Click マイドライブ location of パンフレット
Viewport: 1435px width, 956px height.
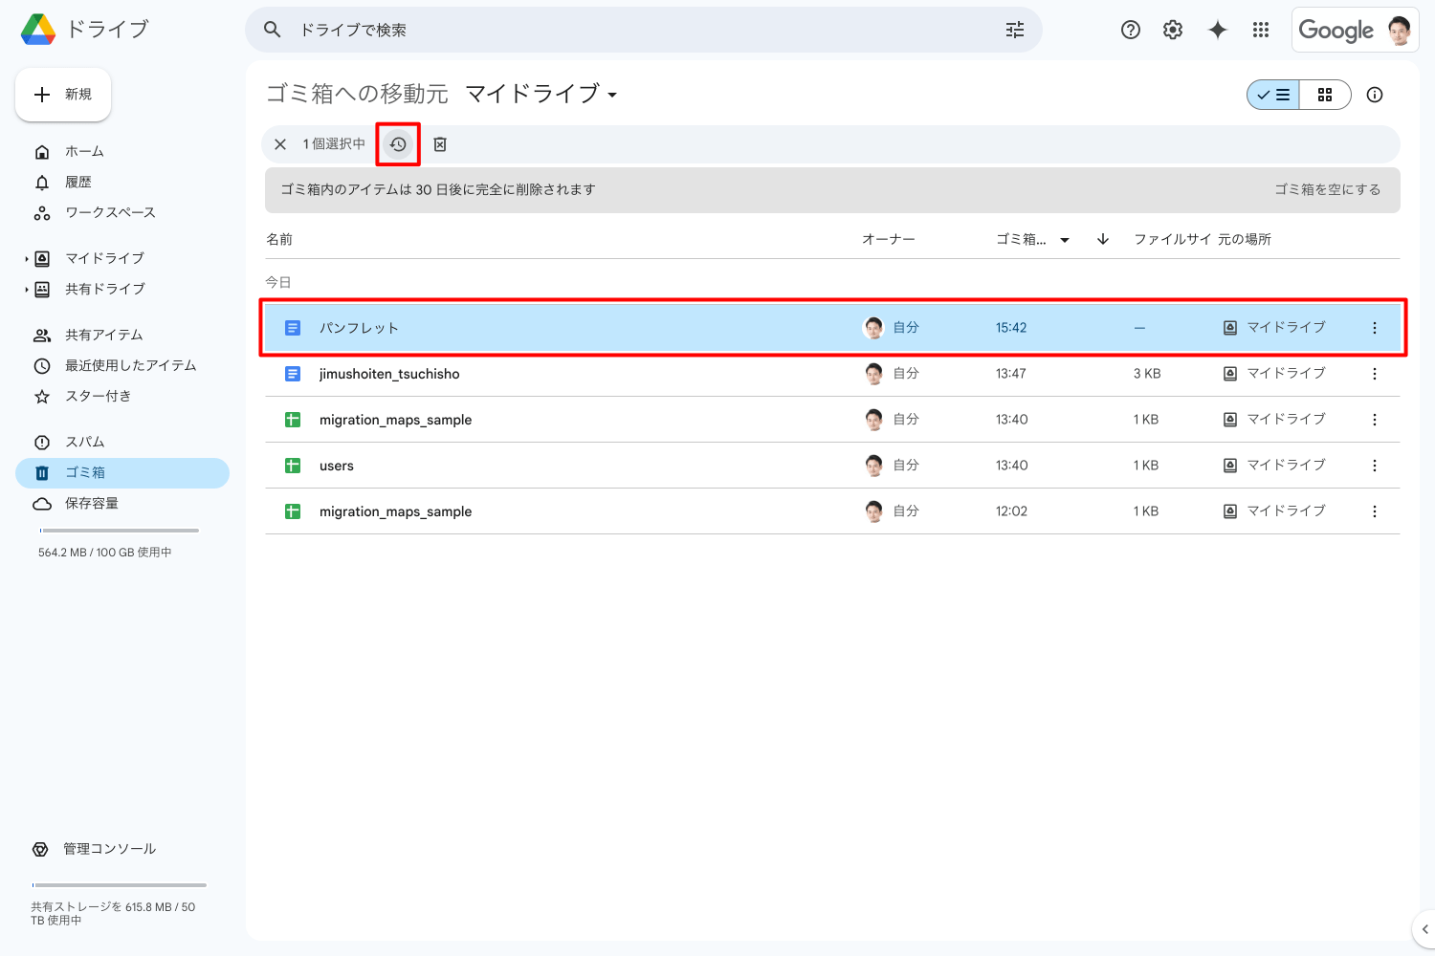pyautogui.click(x=1275, y=327)
